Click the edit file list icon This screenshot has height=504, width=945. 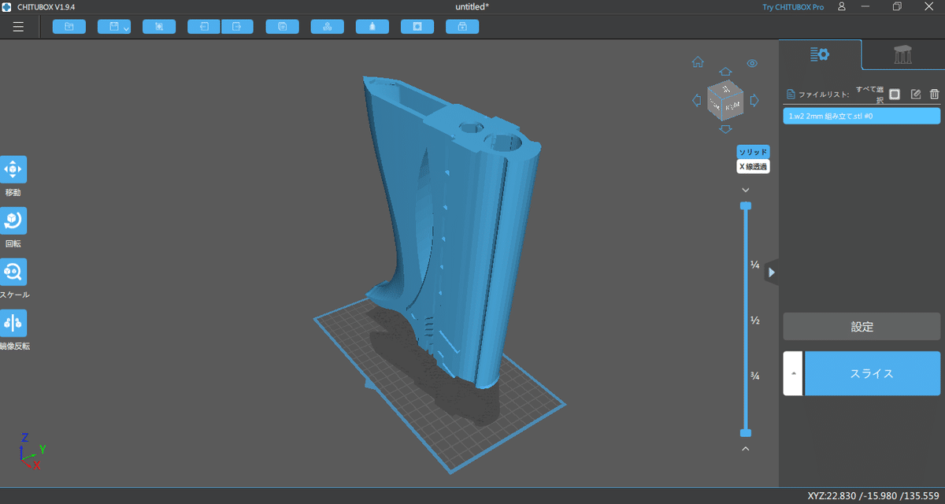[915, 94]
